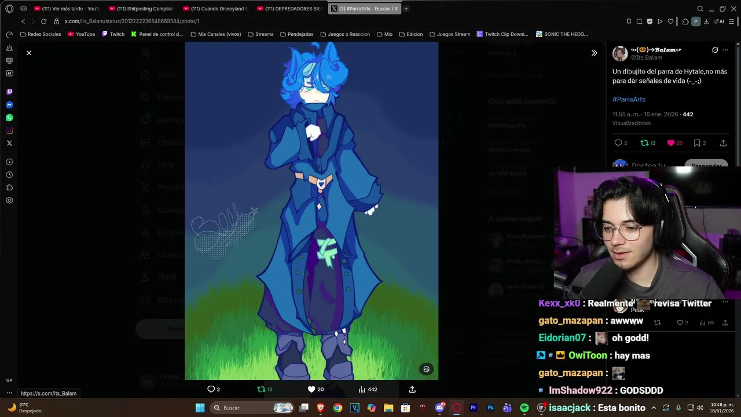Open the Twitch sidebar panel
Image resolution: width=741 pixels, height=417 pixels.
coord(9,92)
